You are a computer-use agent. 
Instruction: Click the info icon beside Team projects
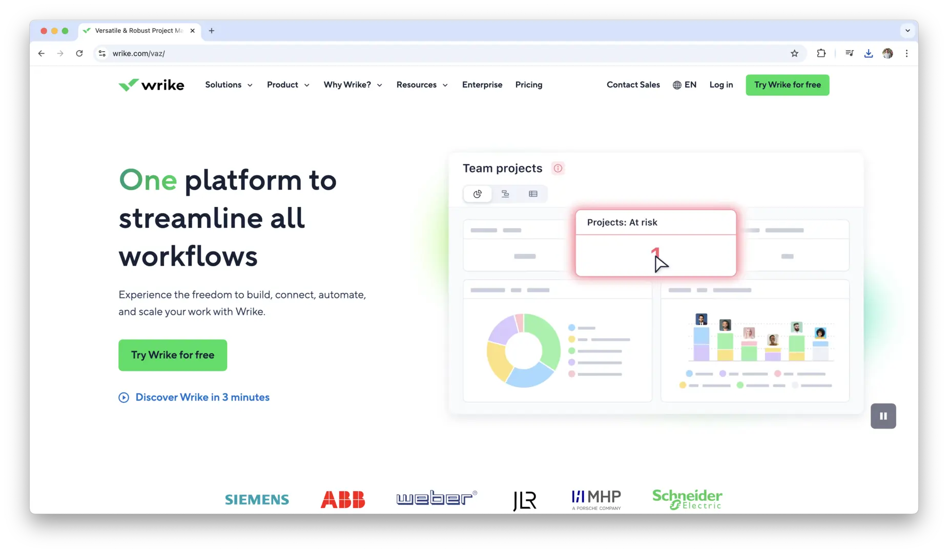[558, 168]
